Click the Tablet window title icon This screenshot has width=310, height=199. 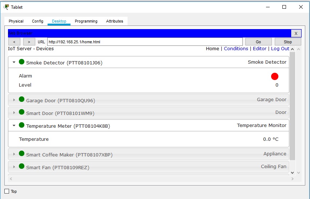(x=6, y=7)
